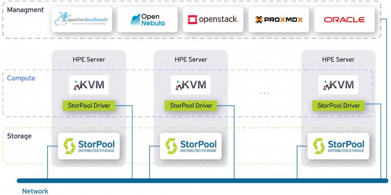The image size is (391, 195).
Task: Click the KVM logo in the left HPE Server
Action: 89,85
